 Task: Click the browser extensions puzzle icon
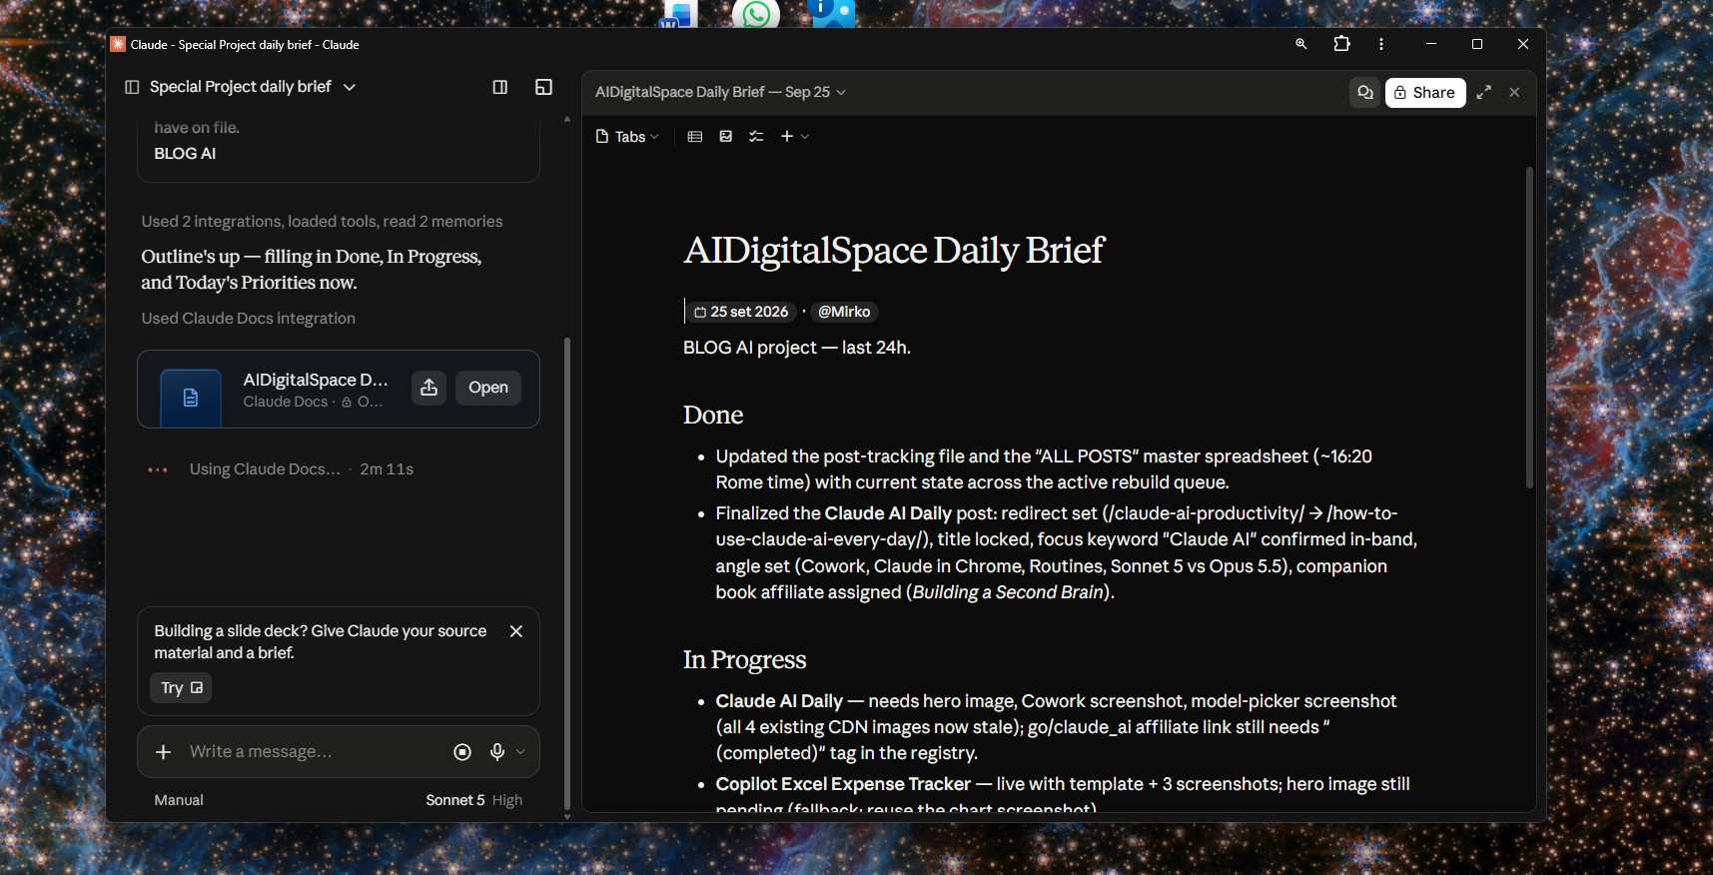[1341, 44]
